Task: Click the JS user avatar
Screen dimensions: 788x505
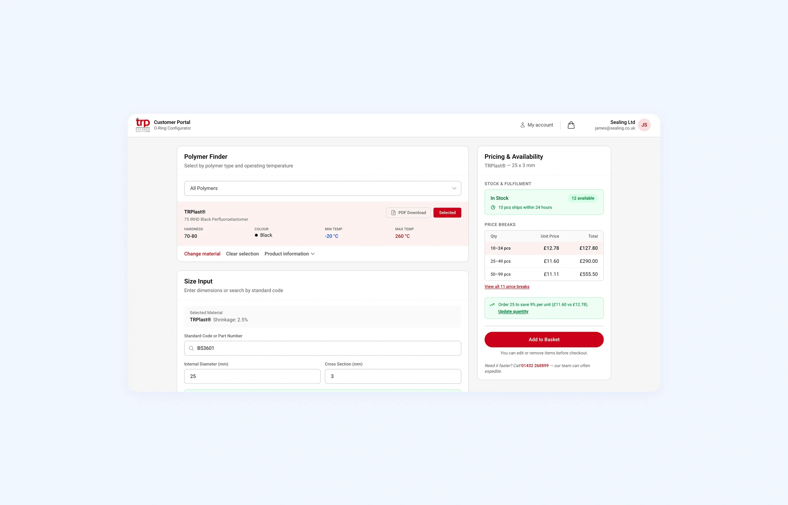Action: 644,125
